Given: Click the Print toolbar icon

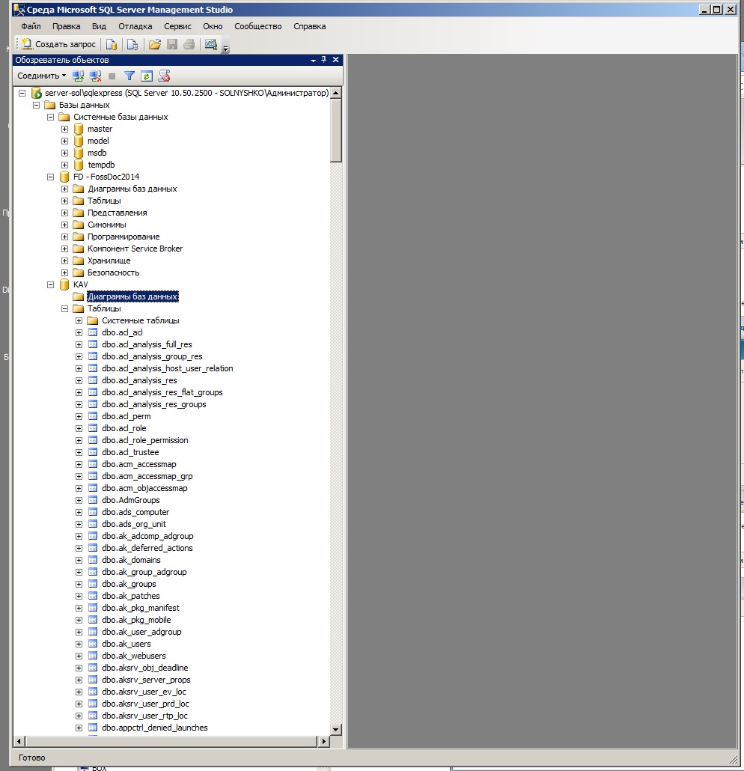Looking at the screenshot, I should [x=189, y=44].
